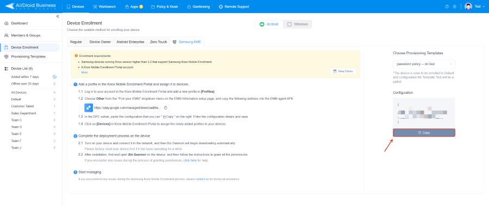Open the Regular enrollment tab
489x206 pixels.
tap(76, 42)
